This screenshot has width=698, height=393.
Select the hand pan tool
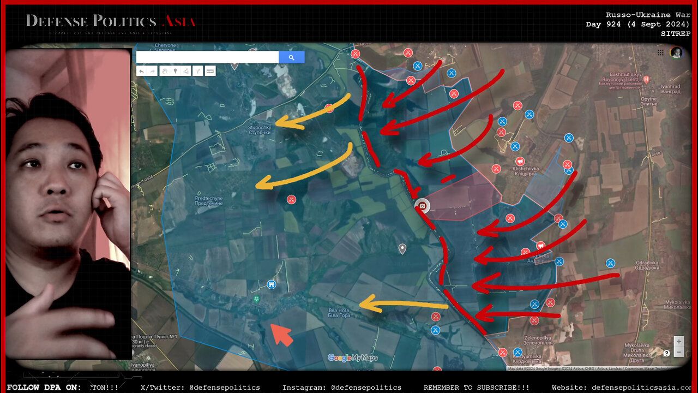[x=164, y=71]
